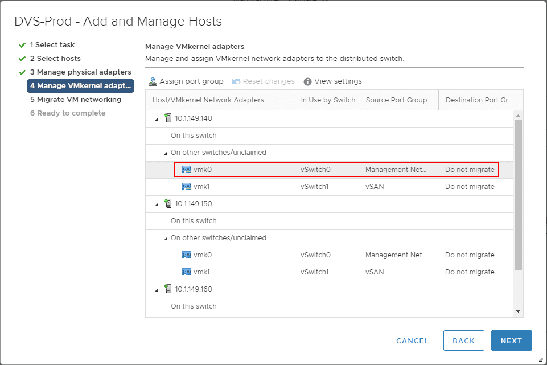The height and width of the screenshot is (365, 547).
Task: Open View settings via the info icon
Action: coord(306,81)
